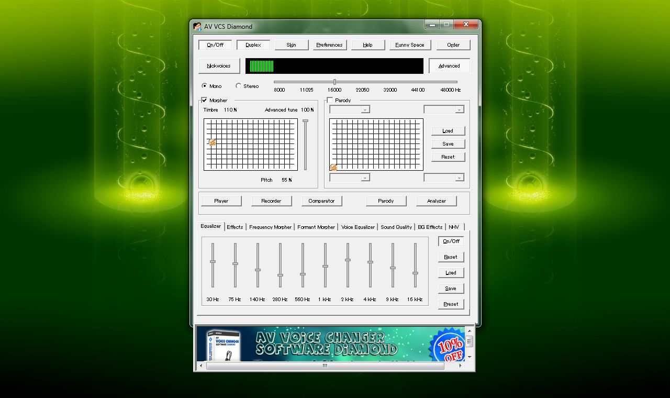This screenshot has width=670, height=398.
Task: Open Preferences
Action: (330, 45)
